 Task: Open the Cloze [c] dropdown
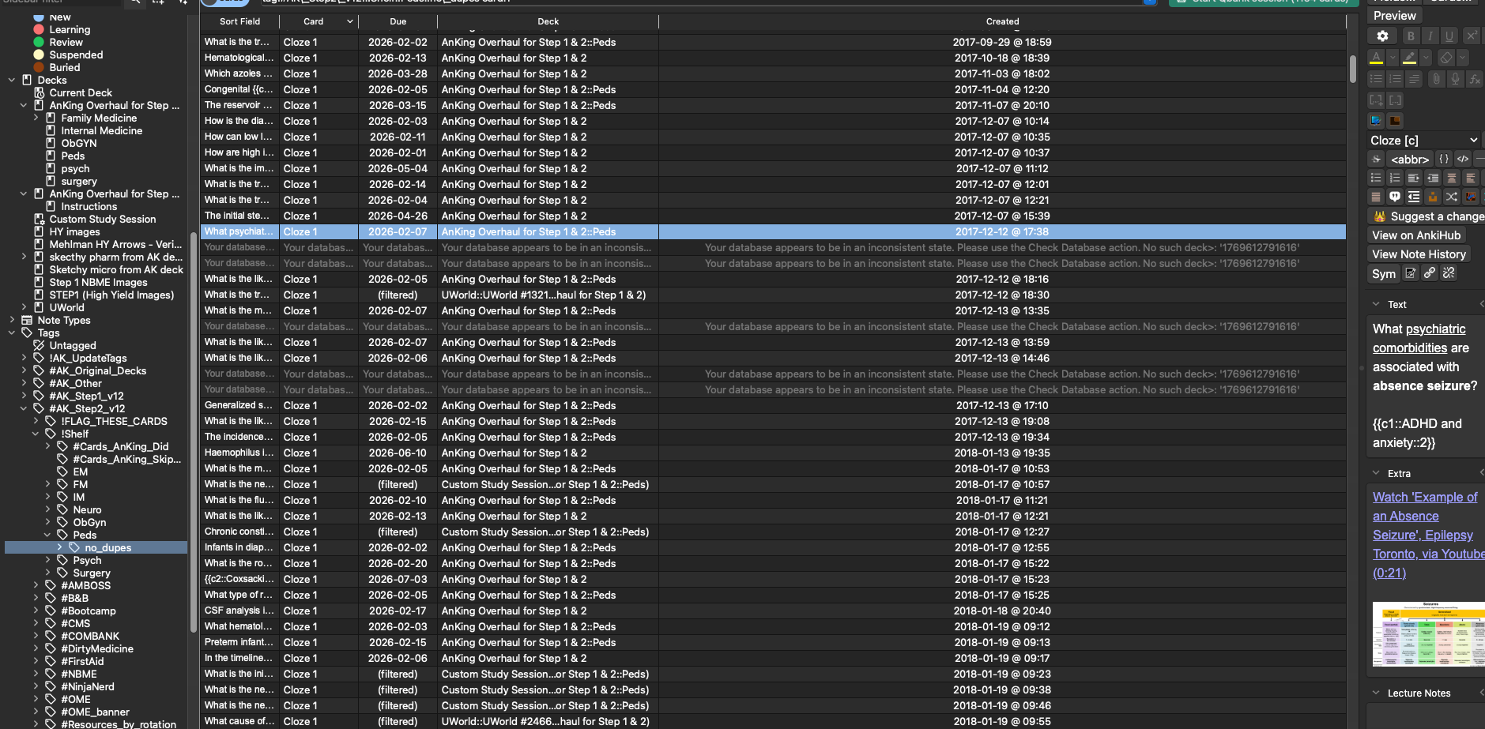click(1423, 140)
